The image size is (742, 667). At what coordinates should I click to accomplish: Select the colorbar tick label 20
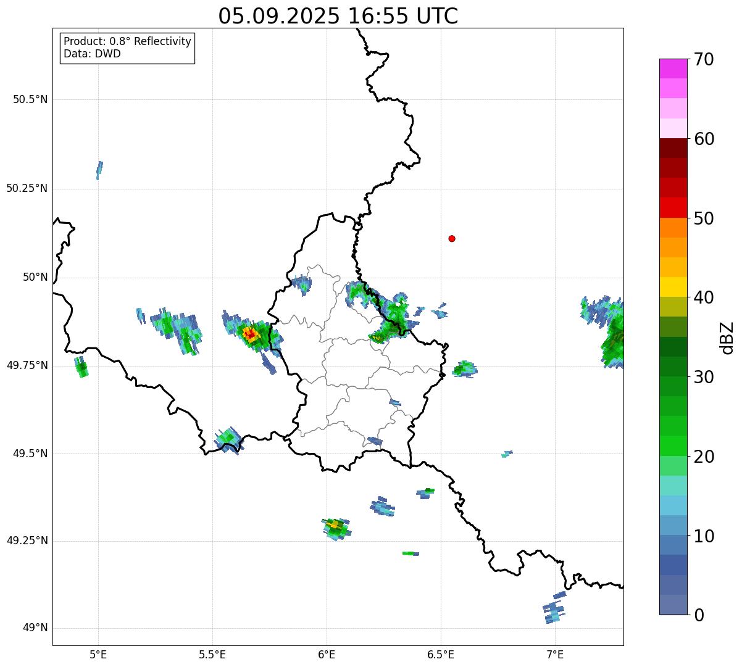[703, 457]
